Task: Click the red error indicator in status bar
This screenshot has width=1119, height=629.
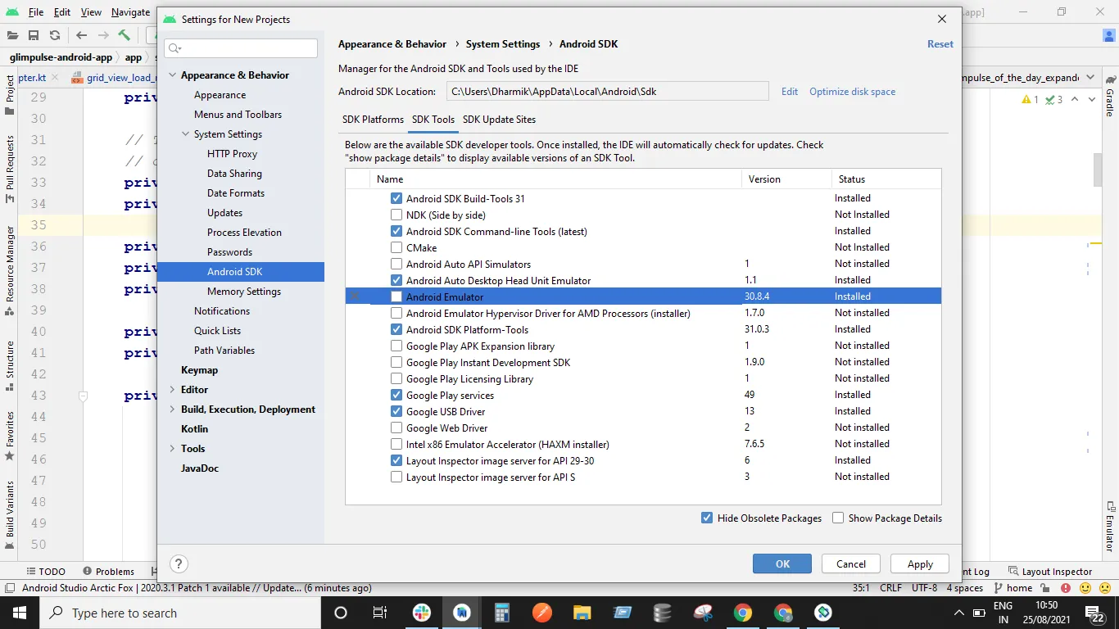Action: tap(1066, 588)
